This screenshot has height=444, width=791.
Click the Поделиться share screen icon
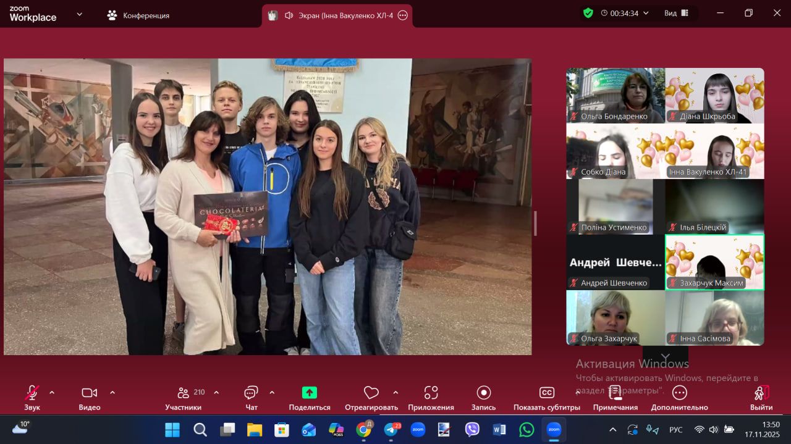tap(309, 393)
